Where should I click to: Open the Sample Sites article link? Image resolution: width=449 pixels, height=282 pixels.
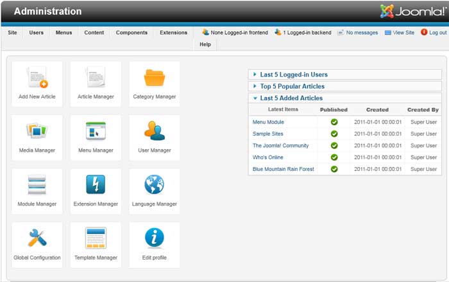coord(267,134)
